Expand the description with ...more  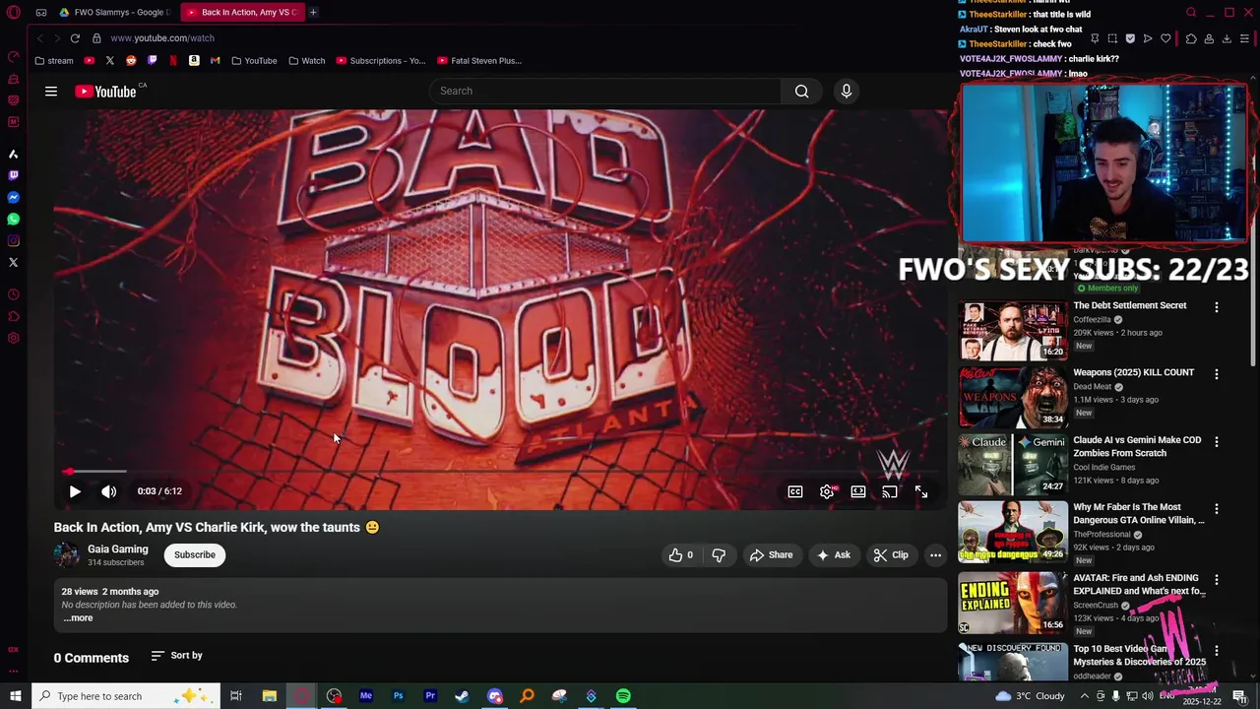tap(78, 618)
